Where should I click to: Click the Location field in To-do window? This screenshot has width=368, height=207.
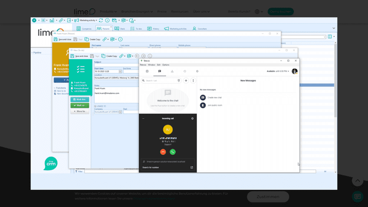[x=117, y=78]
